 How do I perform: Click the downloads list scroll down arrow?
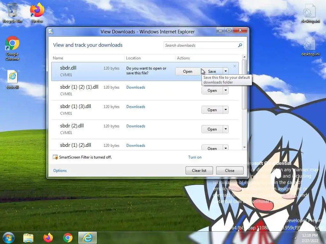[x=244, y=147]
